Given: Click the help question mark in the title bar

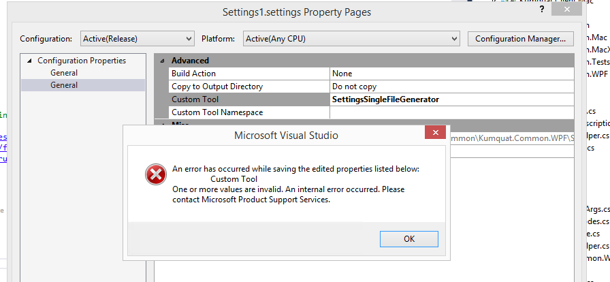Looking at the screenshot, I should pyautogui.click(x=542, y=10).
